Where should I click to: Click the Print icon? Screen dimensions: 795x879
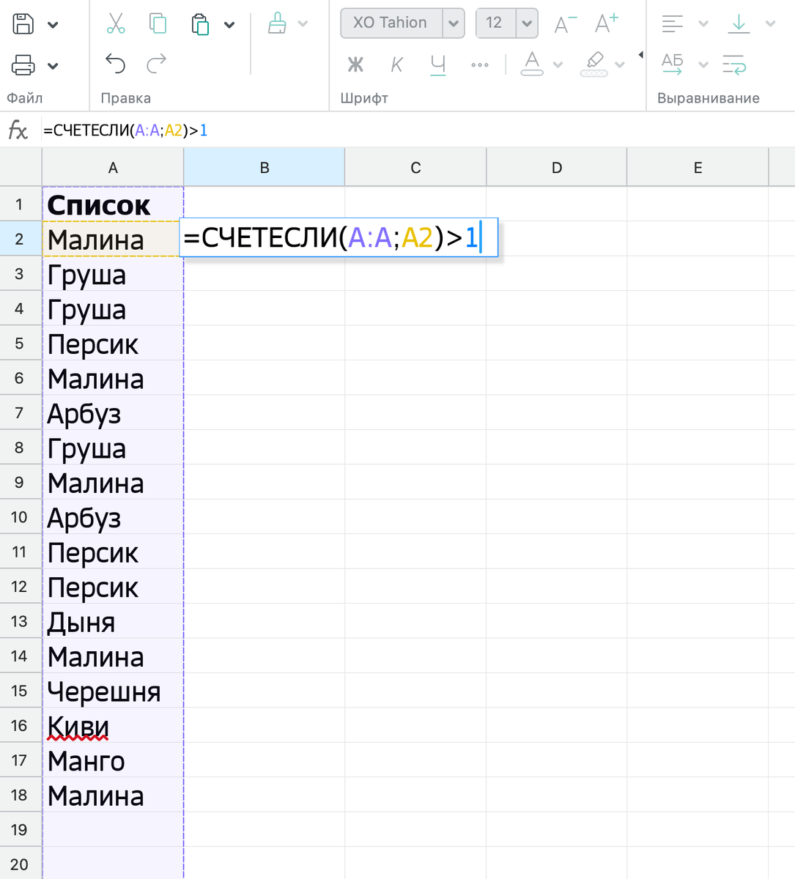(23, 65)
